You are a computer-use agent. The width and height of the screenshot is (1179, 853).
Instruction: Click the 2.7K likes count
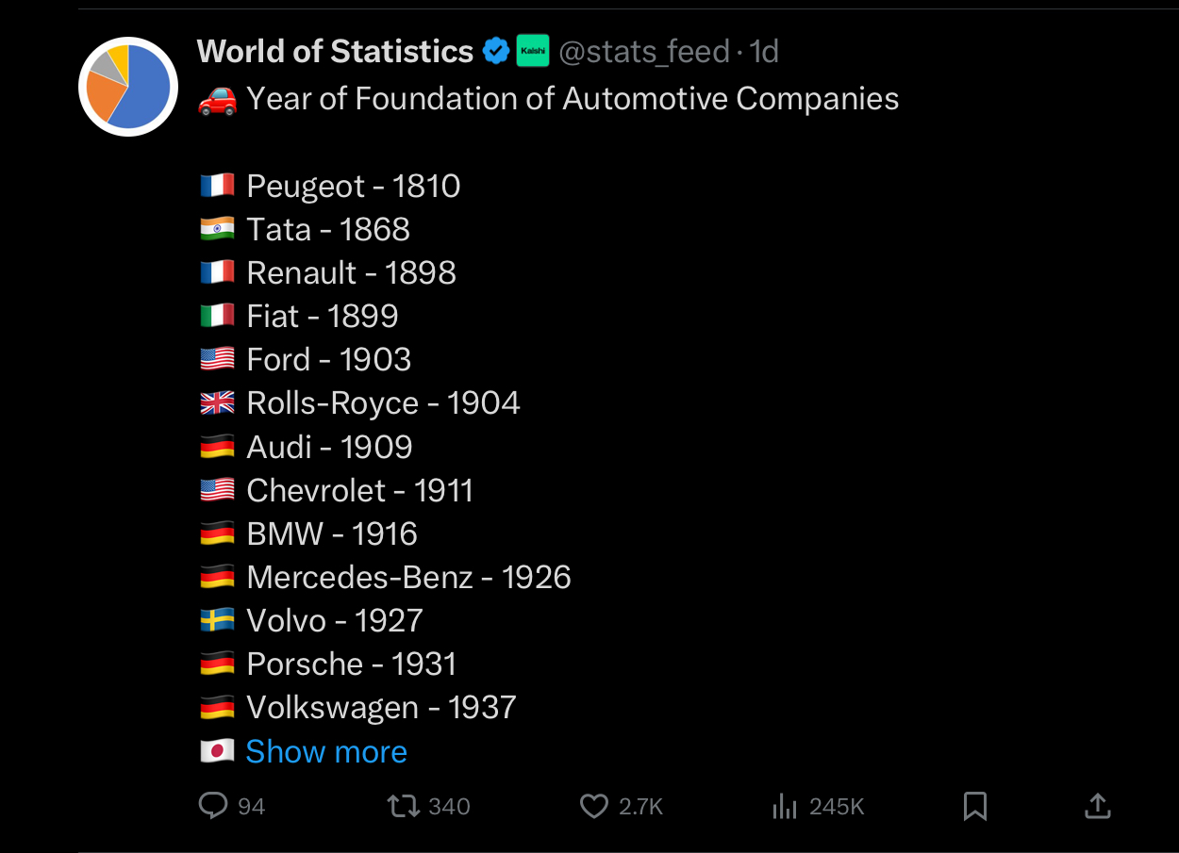(641, 807)
